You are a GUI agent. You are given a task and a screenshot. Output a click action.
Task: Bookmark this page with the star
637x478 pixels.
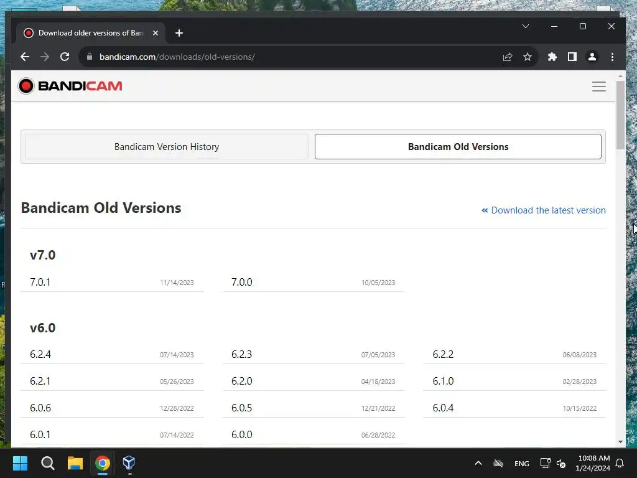tap(528, 57)
